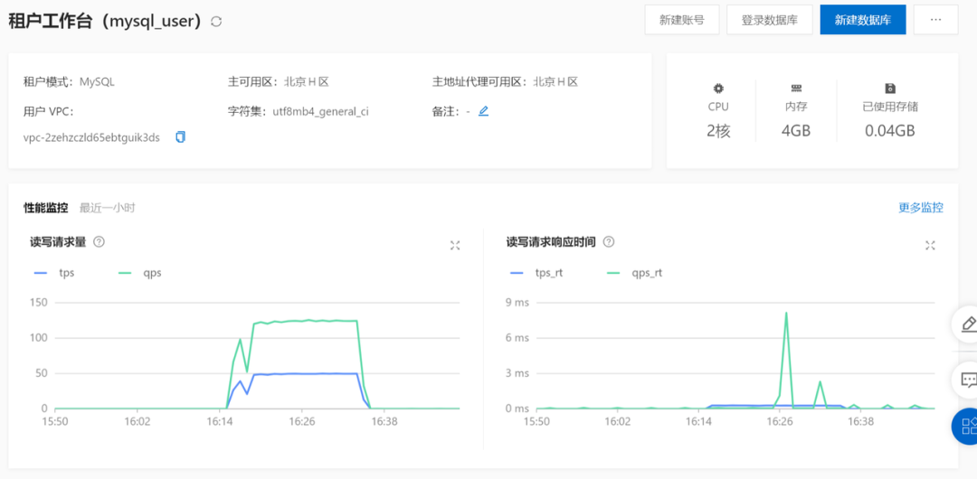Screen dimensions: 977x479
Task: Click the 9 ms axis label
Action: click(517, 303)
